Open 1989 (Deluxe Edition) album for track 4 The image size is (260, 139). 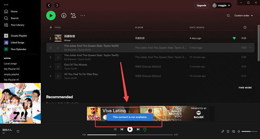(148, 67)
